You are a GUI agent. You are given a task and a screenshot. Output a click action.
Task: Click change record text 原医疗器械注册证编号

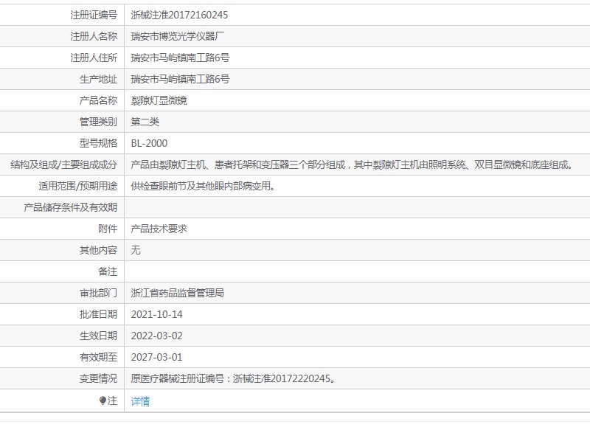tap(233, 378)
